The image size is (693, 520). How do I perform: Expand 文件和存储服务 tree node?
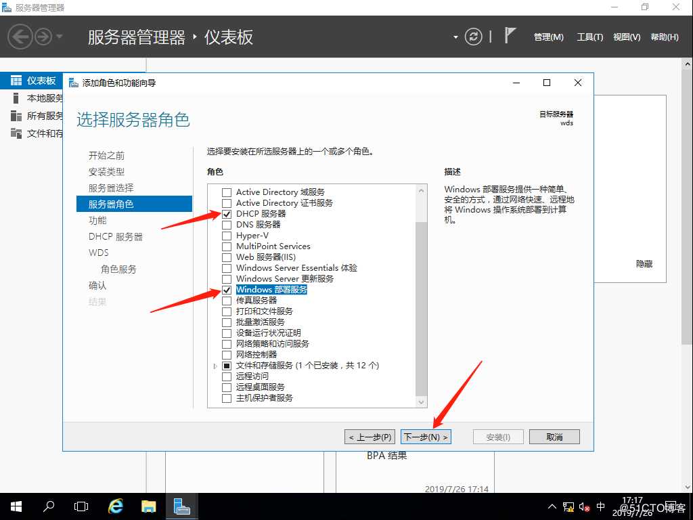coord(215,366)
